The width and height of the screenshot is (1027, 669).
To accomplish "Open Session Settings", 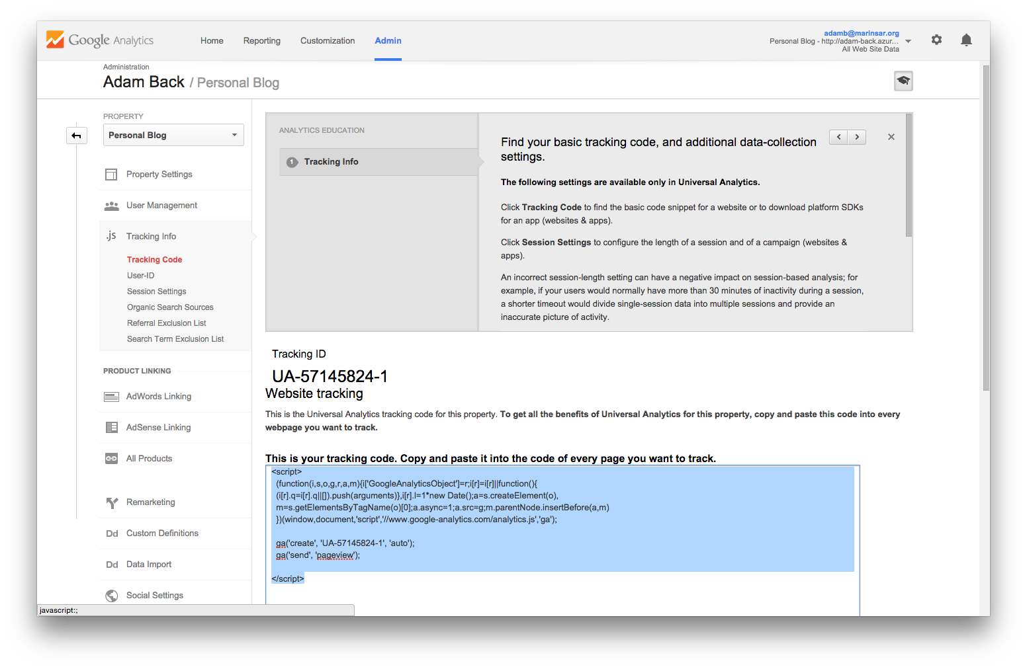I will click(x=157, y=292).
